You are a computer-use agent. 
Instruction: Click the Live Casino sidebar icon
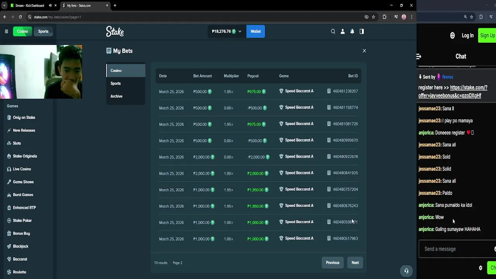click(9, 169)
